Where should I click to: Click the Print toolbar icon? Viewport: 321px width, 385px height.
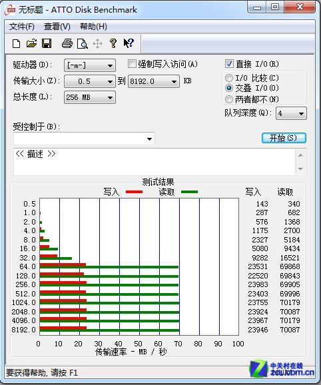[x=67, y=44]
